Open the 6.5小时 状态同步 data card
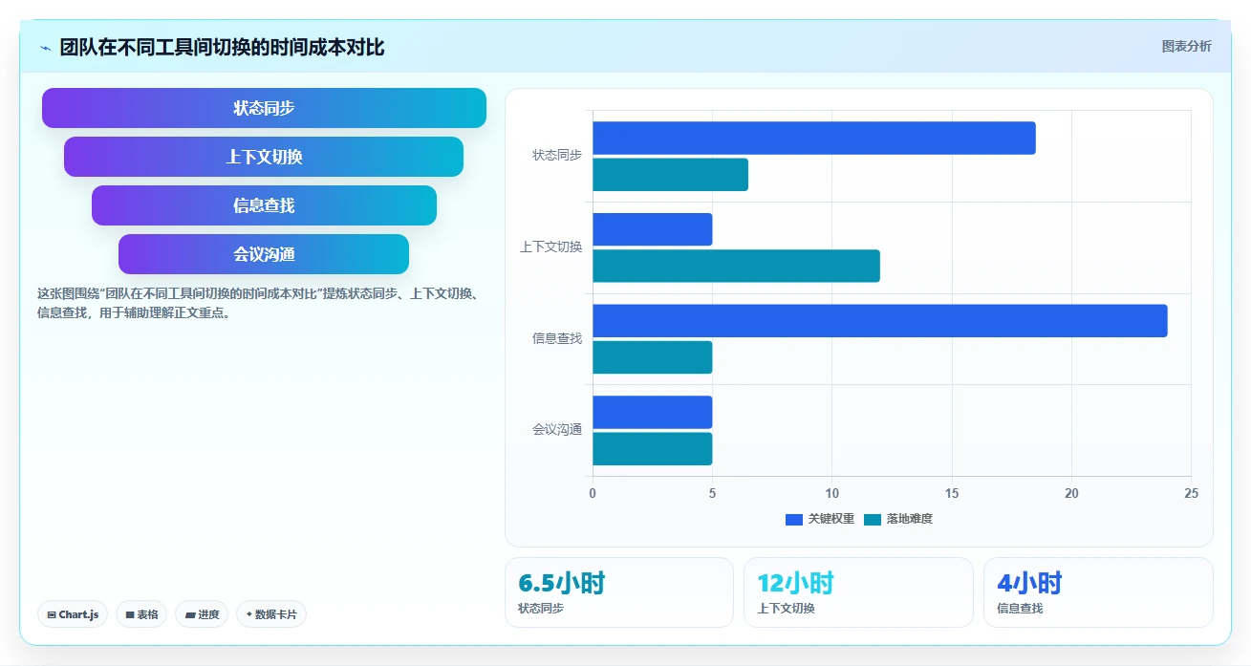 click(619, 592)
